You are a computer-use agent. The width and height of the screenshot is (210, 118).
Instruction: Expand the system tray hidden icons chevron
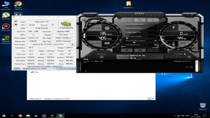tap(175, 116)
